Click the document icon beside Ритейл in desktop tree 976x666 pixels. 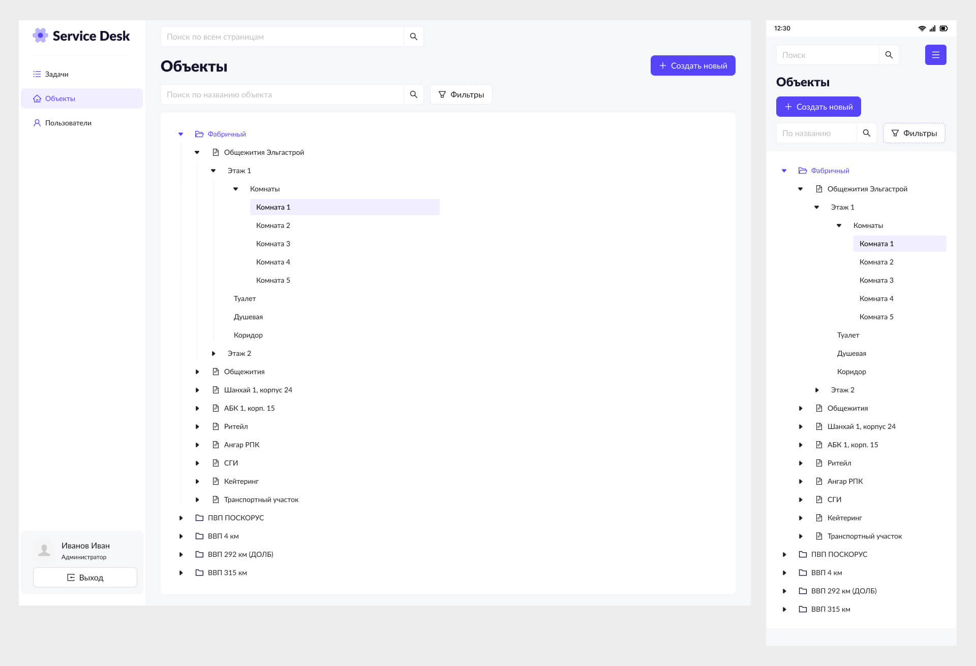coord(216,426)
